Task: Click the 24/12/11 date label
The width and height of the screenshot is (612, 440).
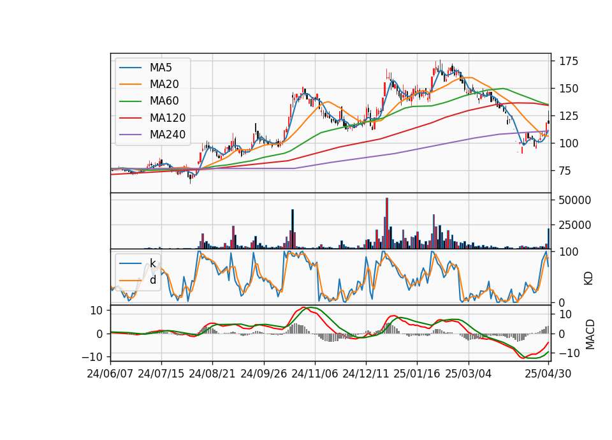Action: [366, 374]
